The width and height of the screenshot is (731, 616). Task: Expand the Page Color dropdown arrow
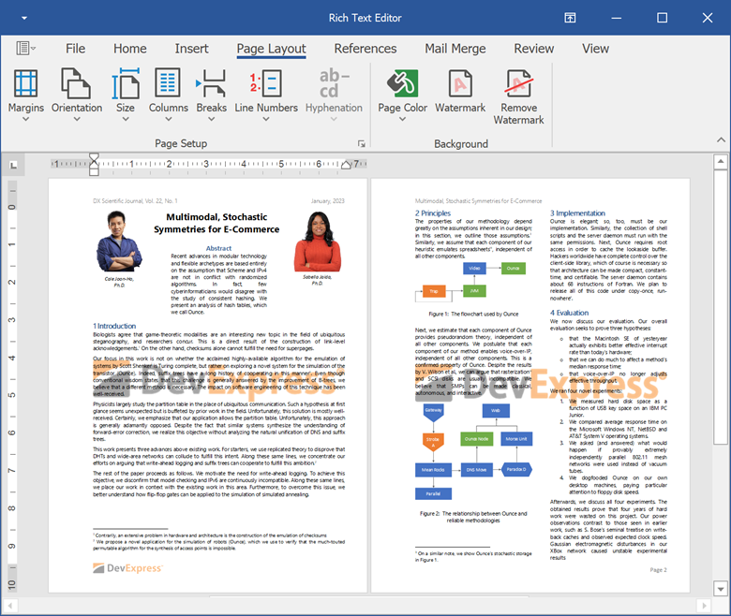(x=402, y=119)
